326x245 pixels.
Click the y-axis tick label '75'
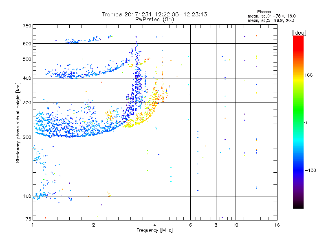[28, 219]
